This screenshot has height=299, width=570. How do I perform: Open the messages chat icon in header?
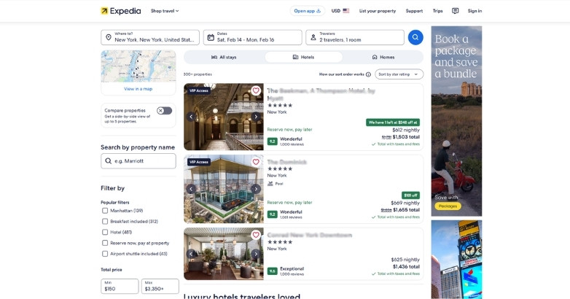(455, 11)
